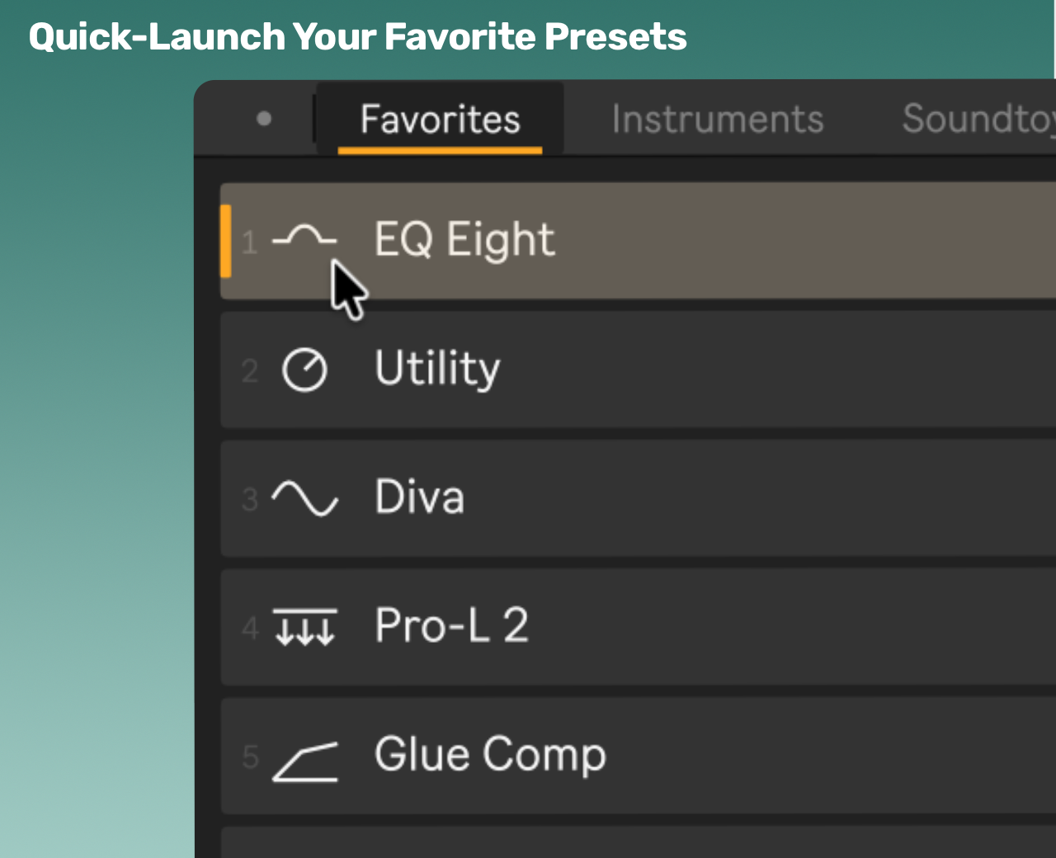Choose the Diva preset label
The image size is (1056, 858).
click(419, 497)
